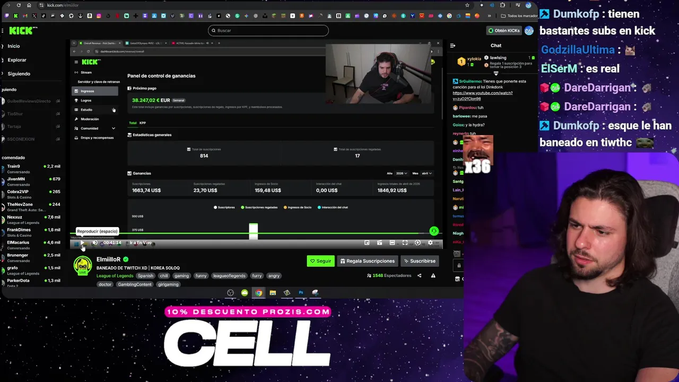Open recommended channel TheNevZone
679x382 pixels.
pos(31,207)
